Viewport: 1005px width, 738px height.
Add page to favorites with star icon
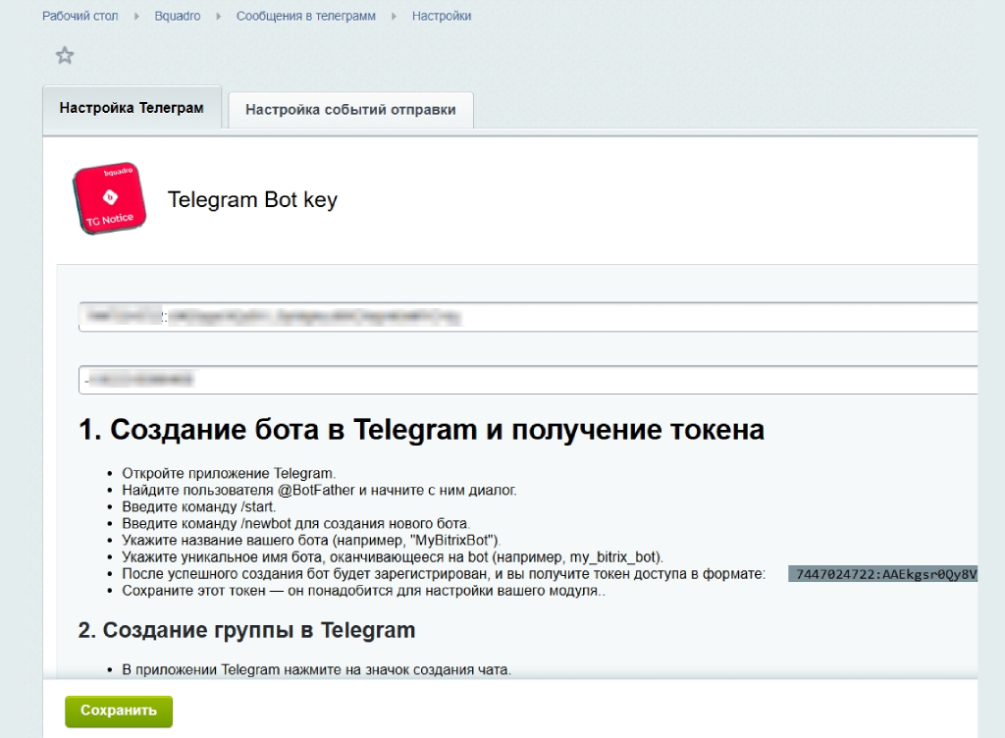(65, 56)
